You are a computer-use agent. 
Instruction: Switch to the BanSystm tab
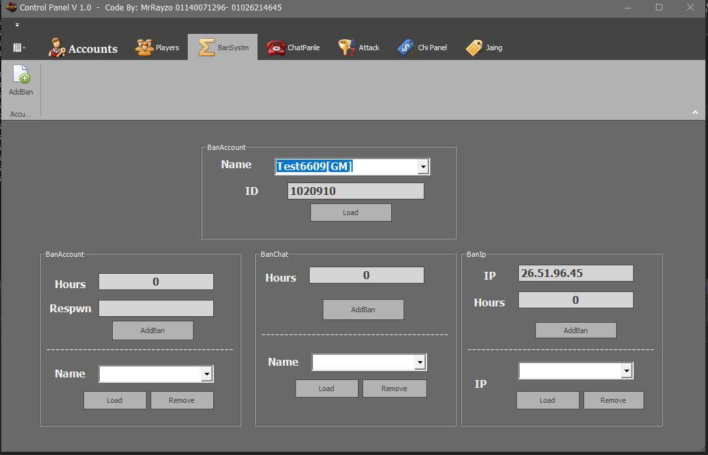pyautogui.click(x=223, y=48)
